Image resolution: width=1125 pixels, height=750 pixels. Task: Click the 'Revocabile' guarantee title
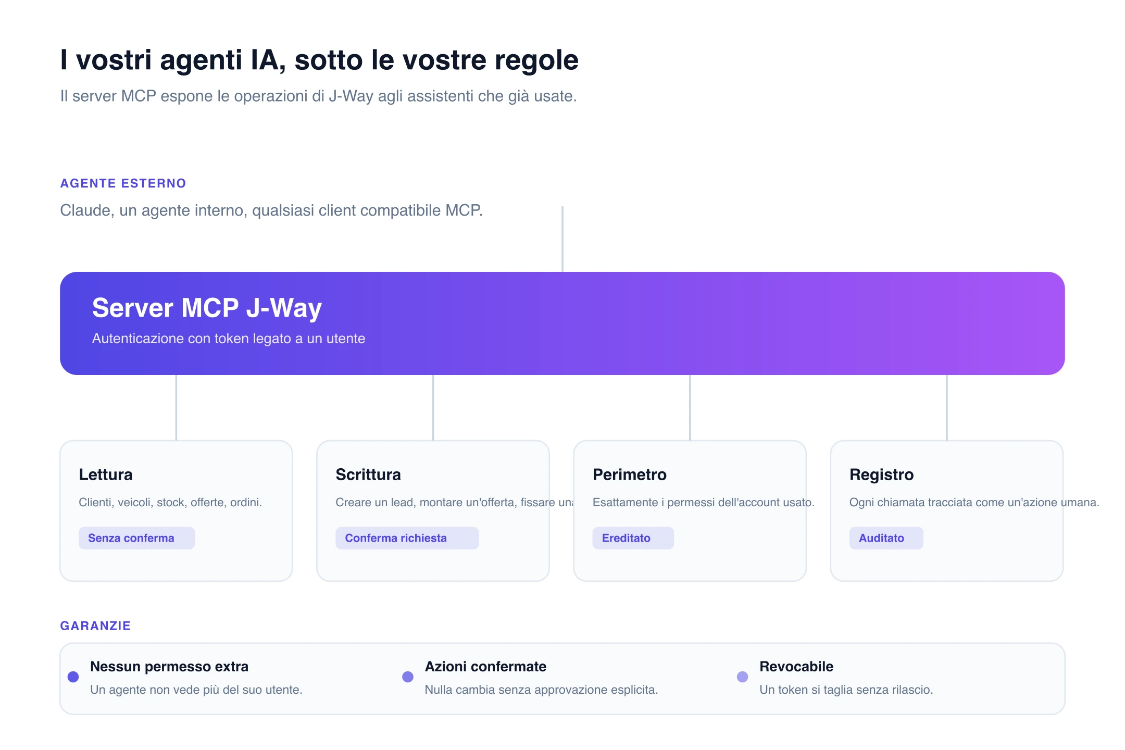796,667
